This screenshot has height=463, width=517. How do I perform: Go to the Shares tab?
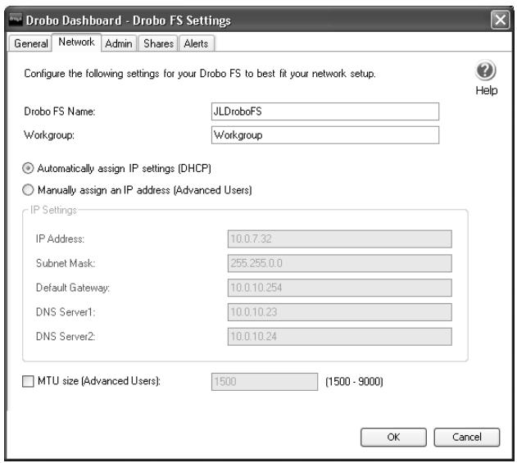(x=158, y=43)
